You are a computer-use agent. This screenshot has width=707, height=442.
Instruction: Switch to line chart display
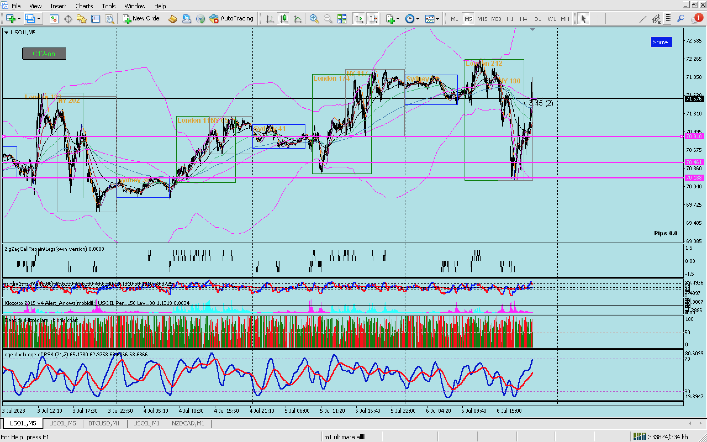(297, 19)
